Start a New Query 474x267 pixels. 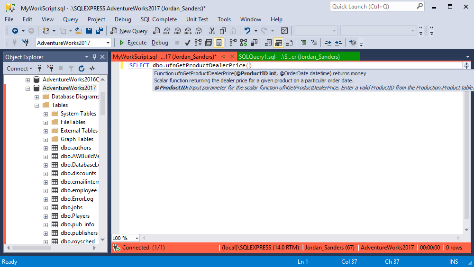(x=129, y=31)
